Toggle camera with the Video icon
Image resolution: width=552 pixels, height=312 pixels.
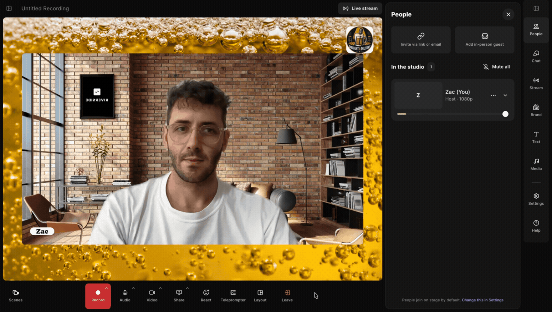point(152,296)
